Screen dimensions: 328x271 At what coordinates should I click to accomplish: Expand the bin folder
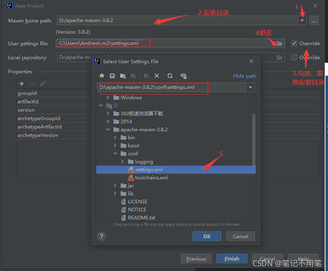coord(115,137)
